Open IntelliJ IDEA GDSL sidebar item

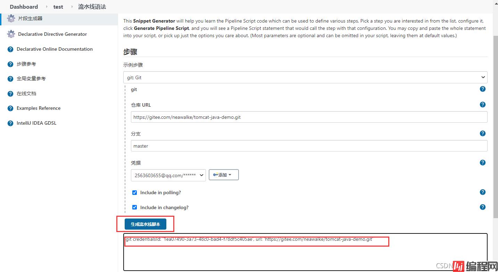pos(36,123)
